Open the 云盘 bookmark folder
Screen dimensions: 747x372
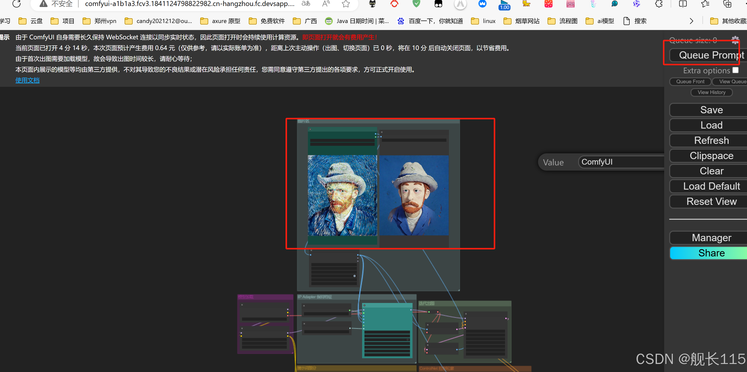pyautogui.click(x=31, y=21)
